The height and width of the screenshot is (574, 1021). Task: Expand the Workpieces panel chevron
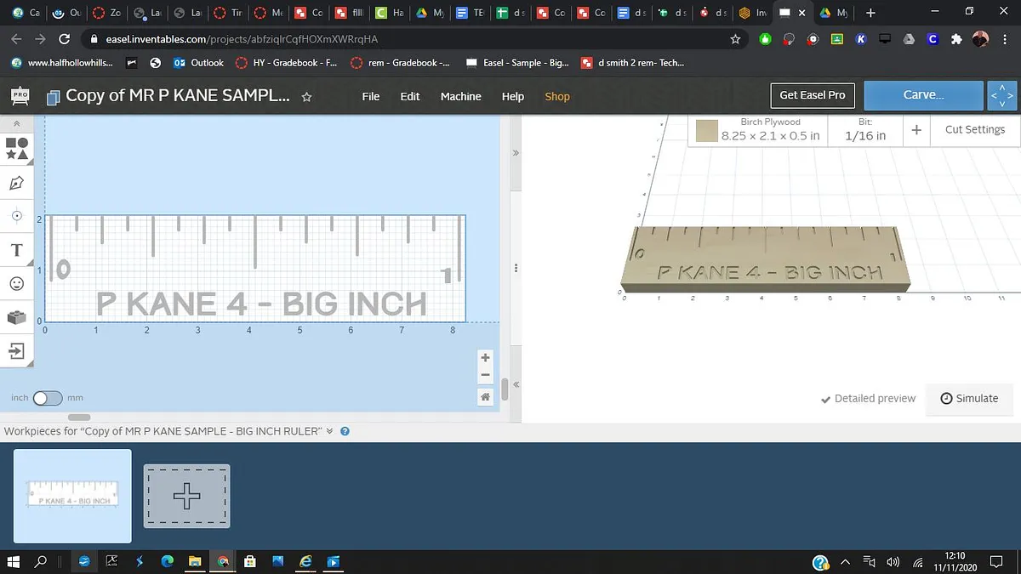click(x=329, y=431)
